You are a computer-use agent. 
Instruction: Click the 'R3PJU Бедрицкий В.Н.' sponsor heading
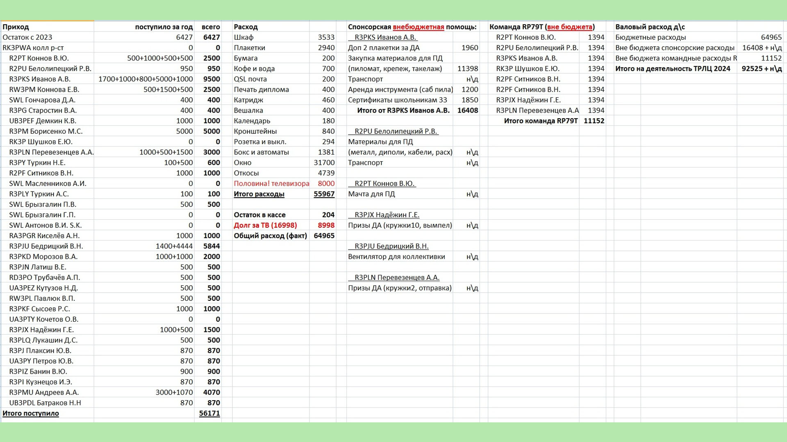(x=389, y=246)
